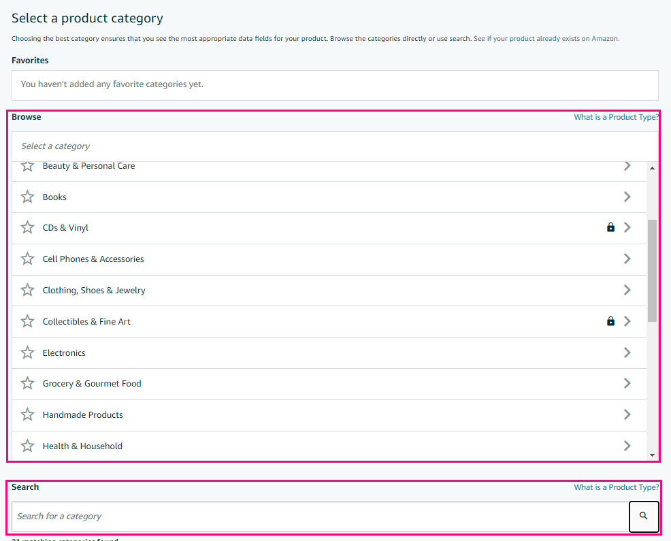The image size is (671, 541).
Task: Expand the Electronics chevron
Action: point(627,353)
